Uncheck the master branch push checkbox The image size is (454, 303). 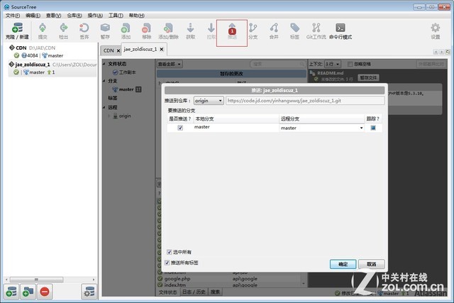[x=180, y=128]
